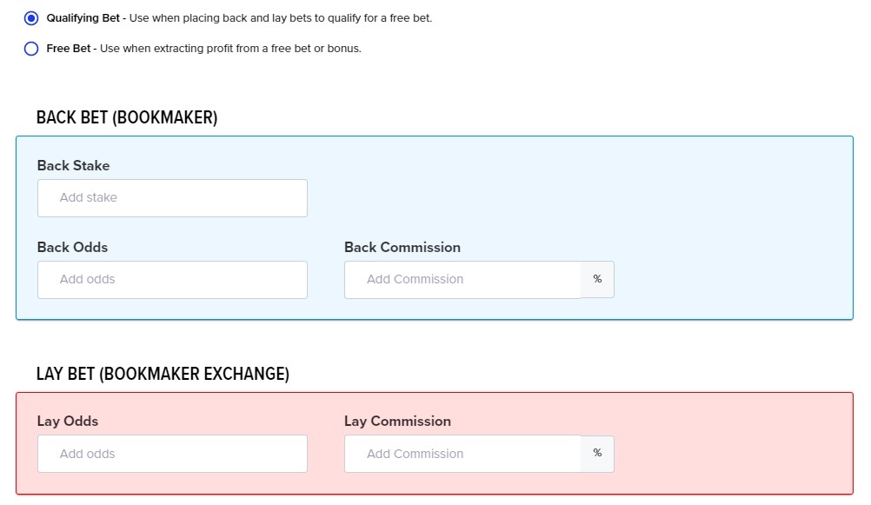Click into the Back Commission input box
The image size is (871, 505).
click(x=462, y=279)
